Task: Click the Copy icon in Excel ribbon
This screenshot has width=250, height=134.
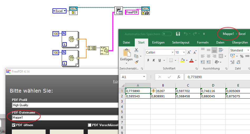Action: click(136, 56)
